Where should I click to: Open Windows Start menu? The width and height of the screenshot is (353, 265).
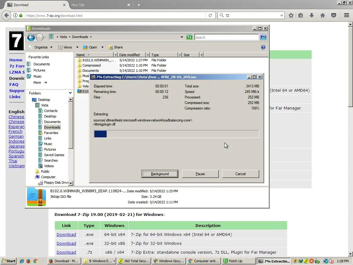[x=8, y=261]
